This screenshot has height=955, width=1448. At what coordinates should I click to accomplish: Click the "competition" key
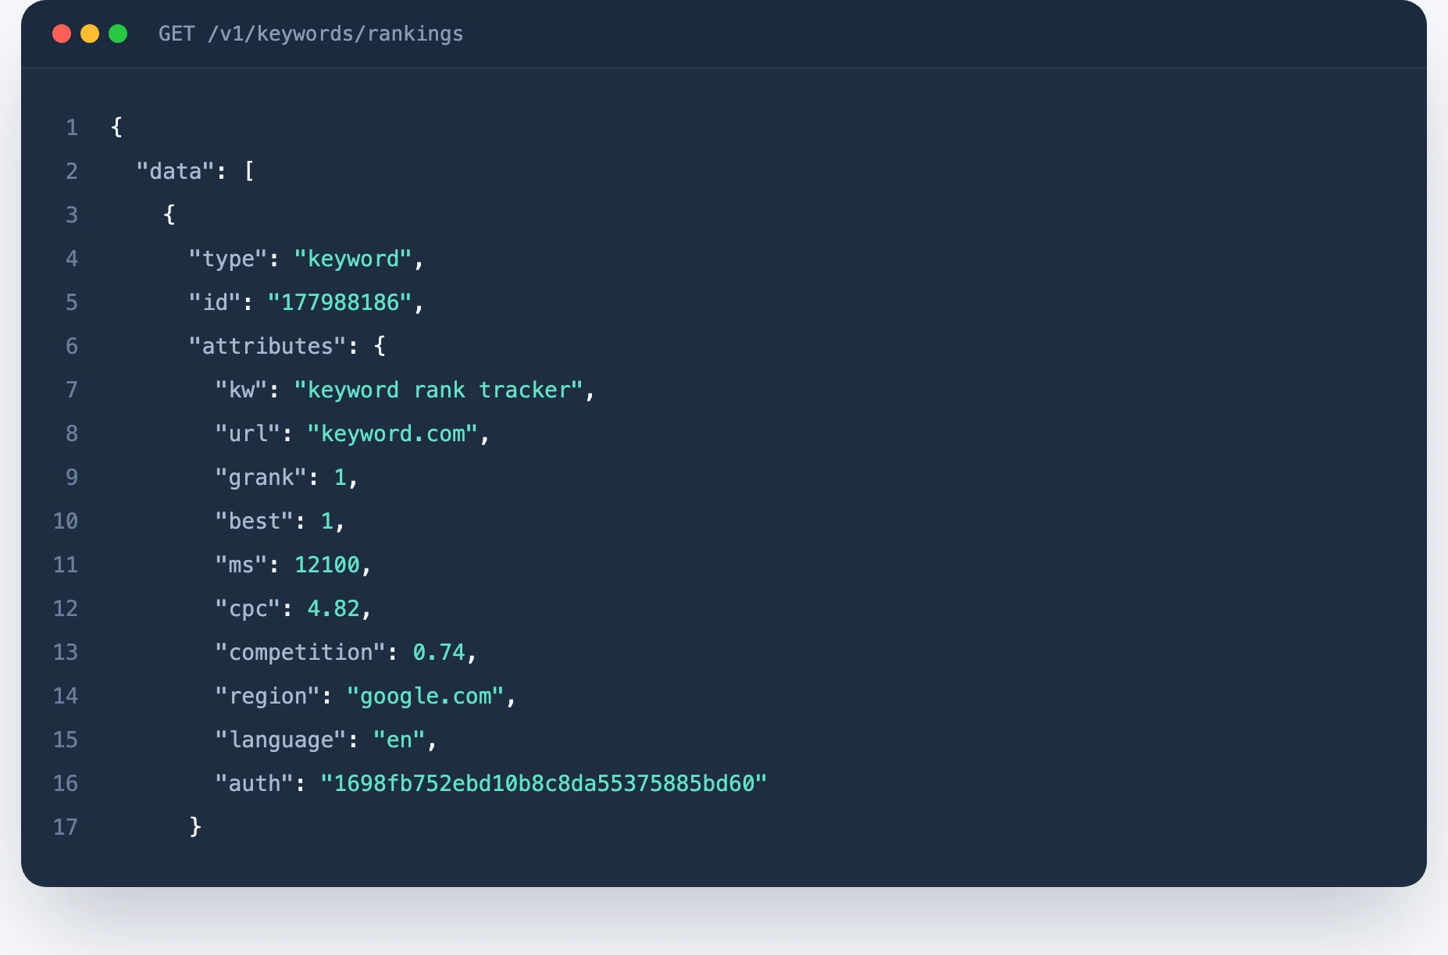301,652
